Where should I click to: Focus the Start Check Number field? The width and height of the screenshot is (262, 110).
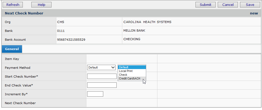pyautogui.click(x=102, y=76)
